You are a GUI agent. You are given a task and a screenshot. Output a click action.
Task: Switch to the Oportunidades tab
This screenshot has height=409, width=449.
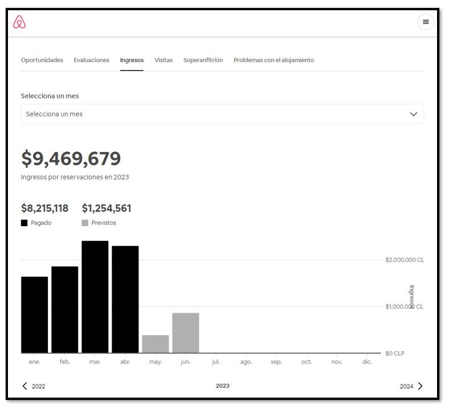coord(42,60)
